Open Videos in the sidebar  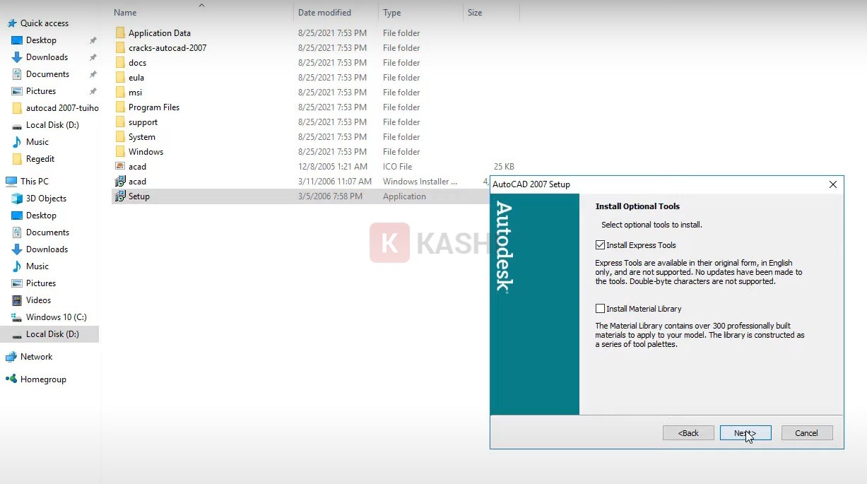(x=38, y=300)
